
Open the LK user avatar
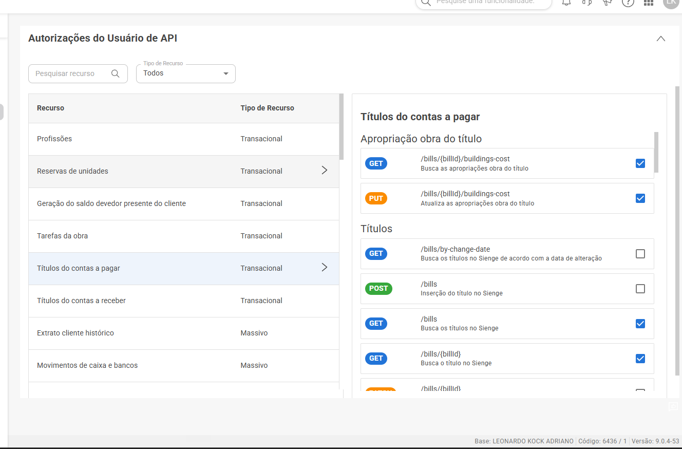pos(671,3)
